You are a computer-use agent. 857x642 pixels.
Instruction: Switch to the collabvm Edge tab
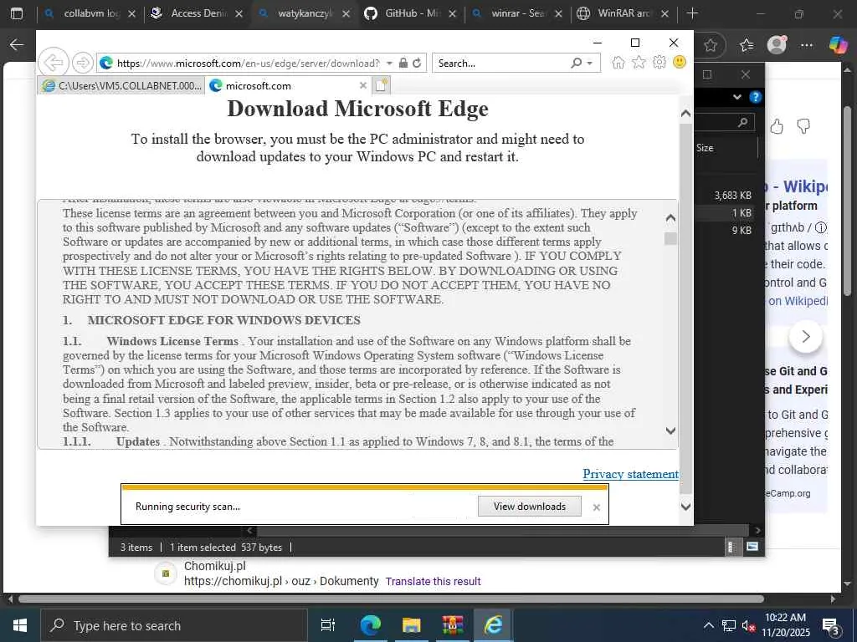[x=90, y=13]
